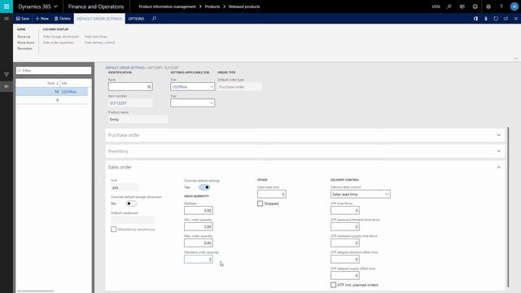Select the Default Order Settings tab
The height and width of the screenshot is (293, 521).
coord(99,19)
